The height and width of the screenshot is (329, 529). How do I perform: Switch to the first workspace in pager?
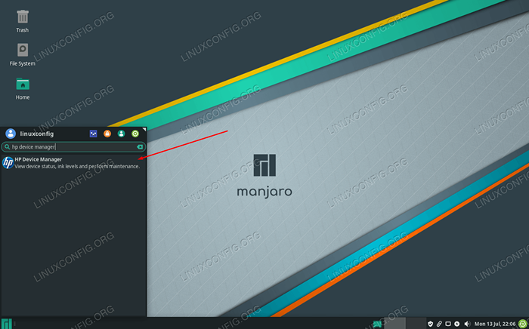click(x=394, y=323)
